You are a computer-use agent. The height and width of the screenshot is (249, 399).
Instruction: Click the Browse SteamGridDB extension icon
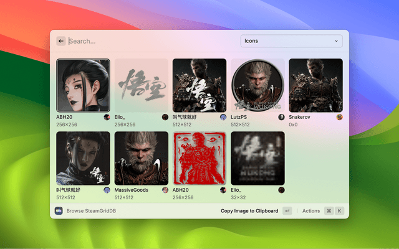(x=59, y=210)
